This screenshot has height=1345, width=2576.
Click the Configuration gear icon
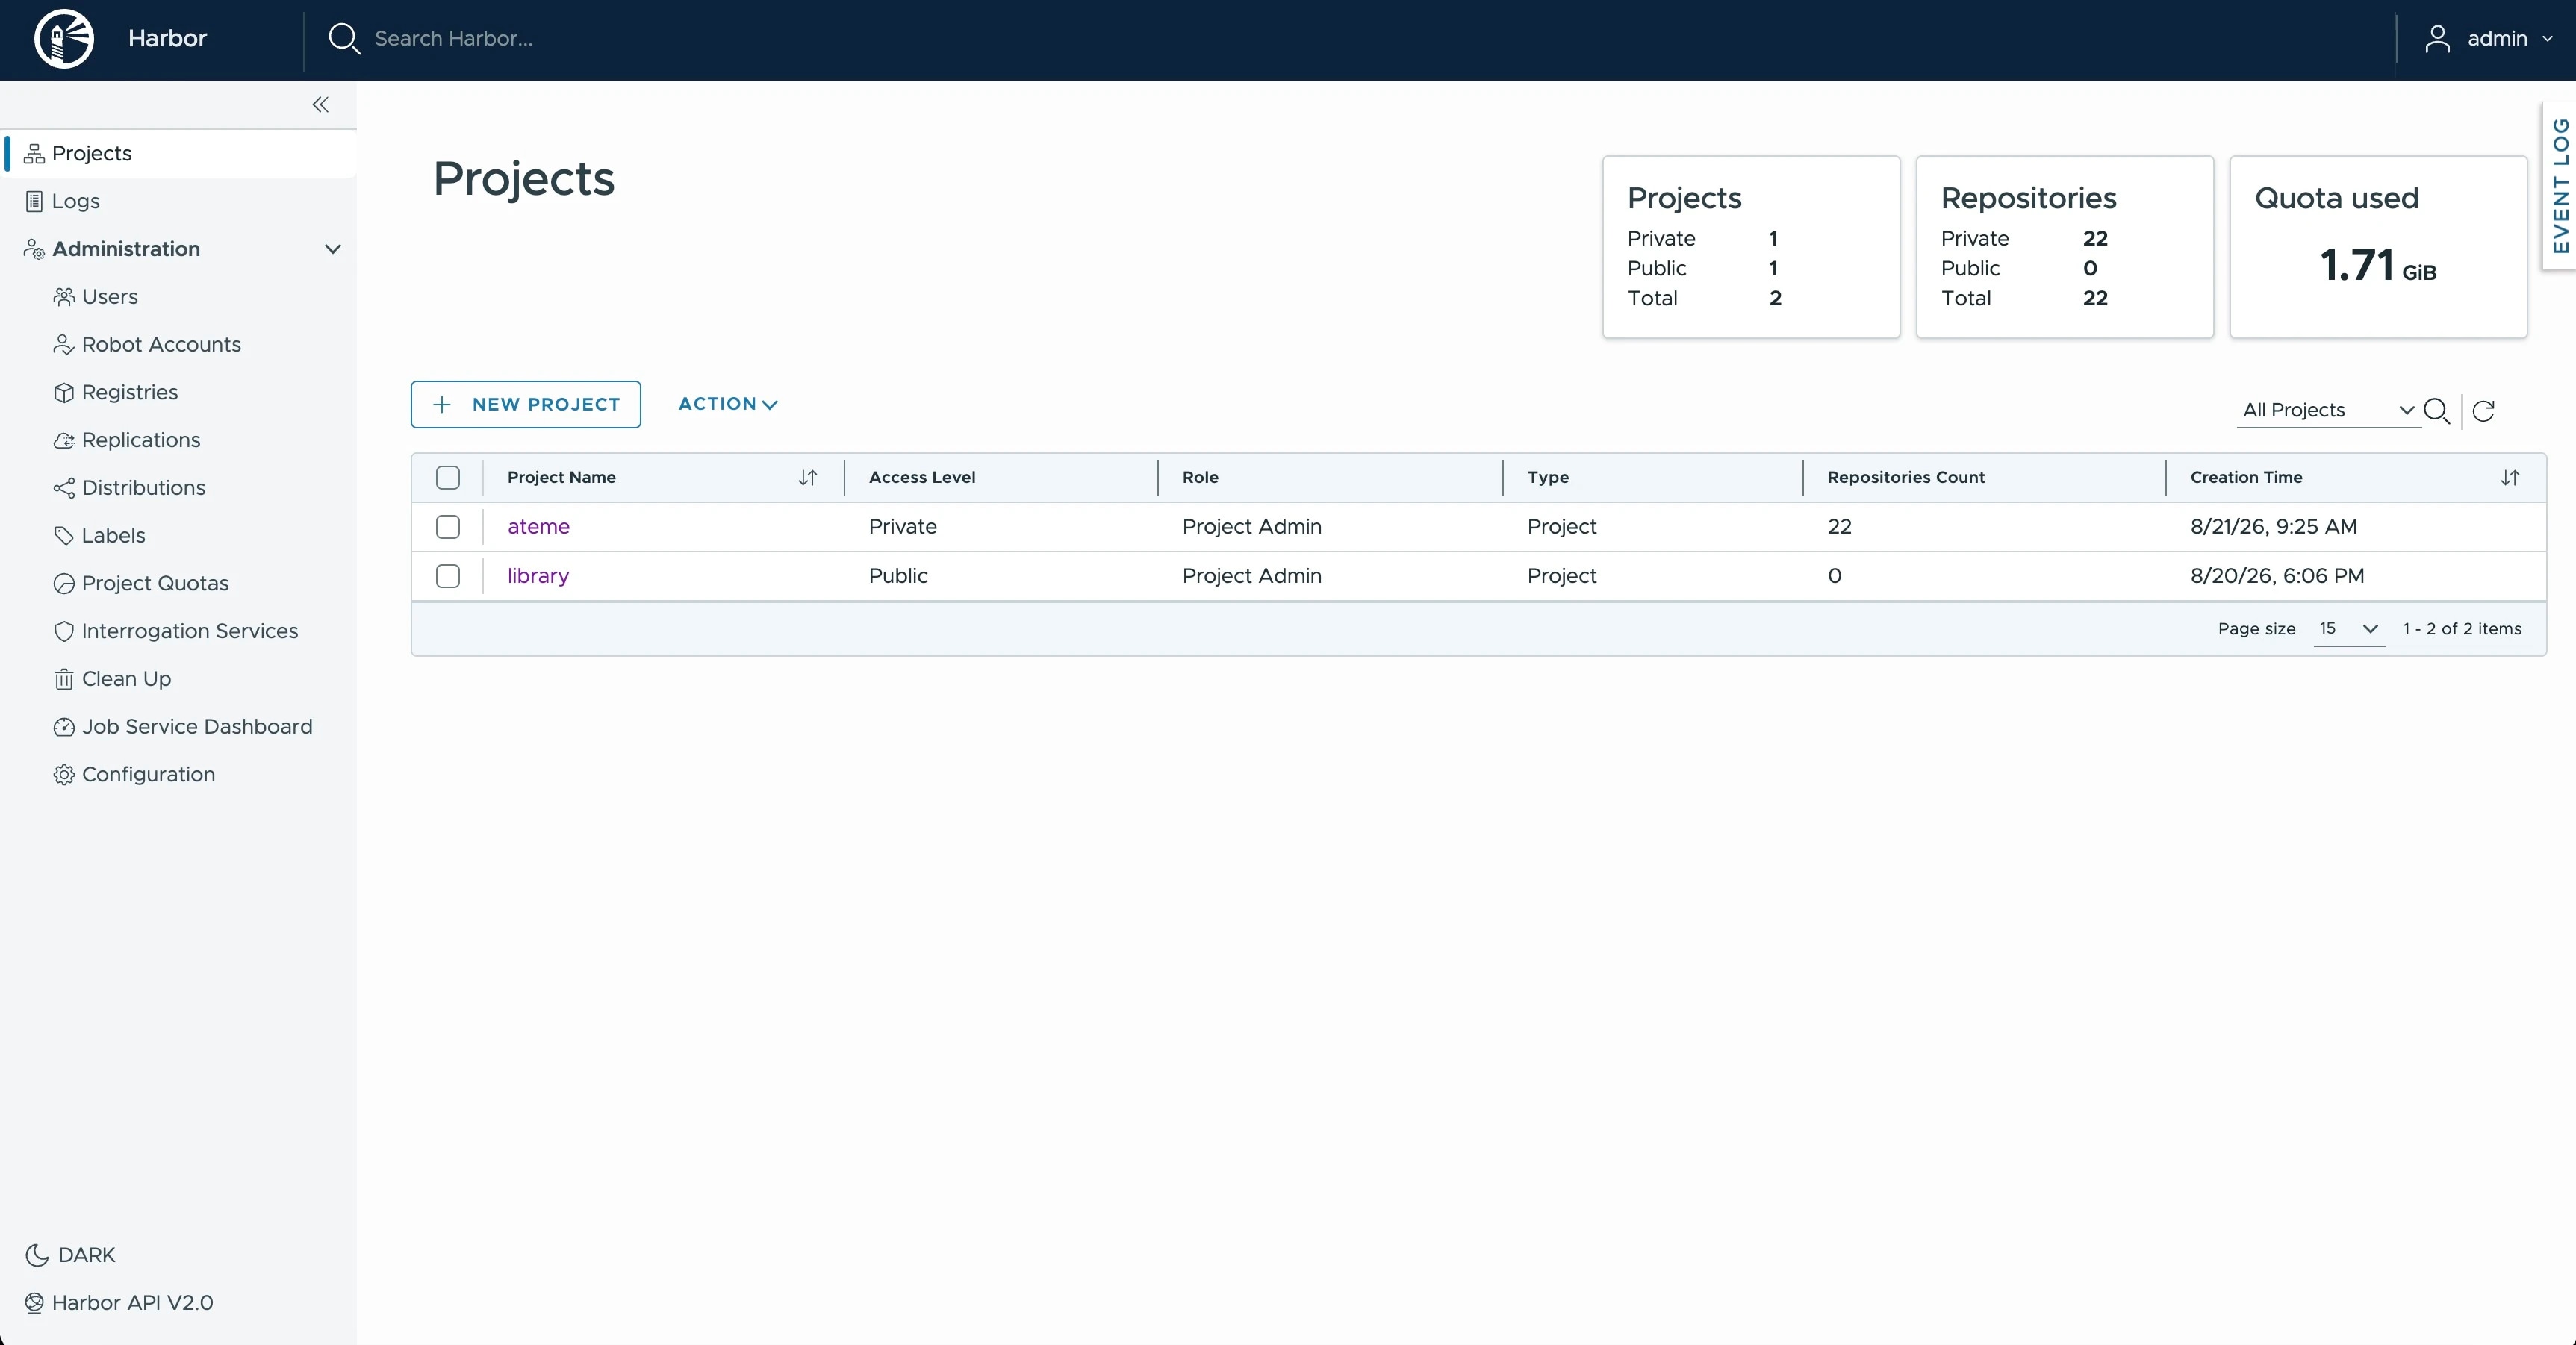point(64,775)
